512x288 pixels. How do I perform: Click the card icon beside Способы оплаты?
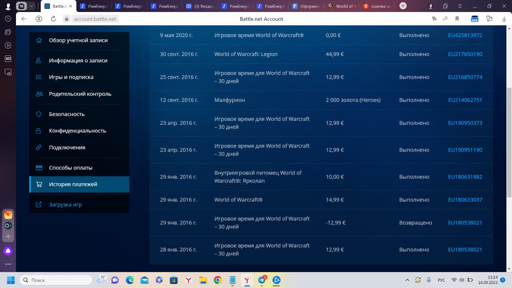pyautogui.click(x=39, y=168)
